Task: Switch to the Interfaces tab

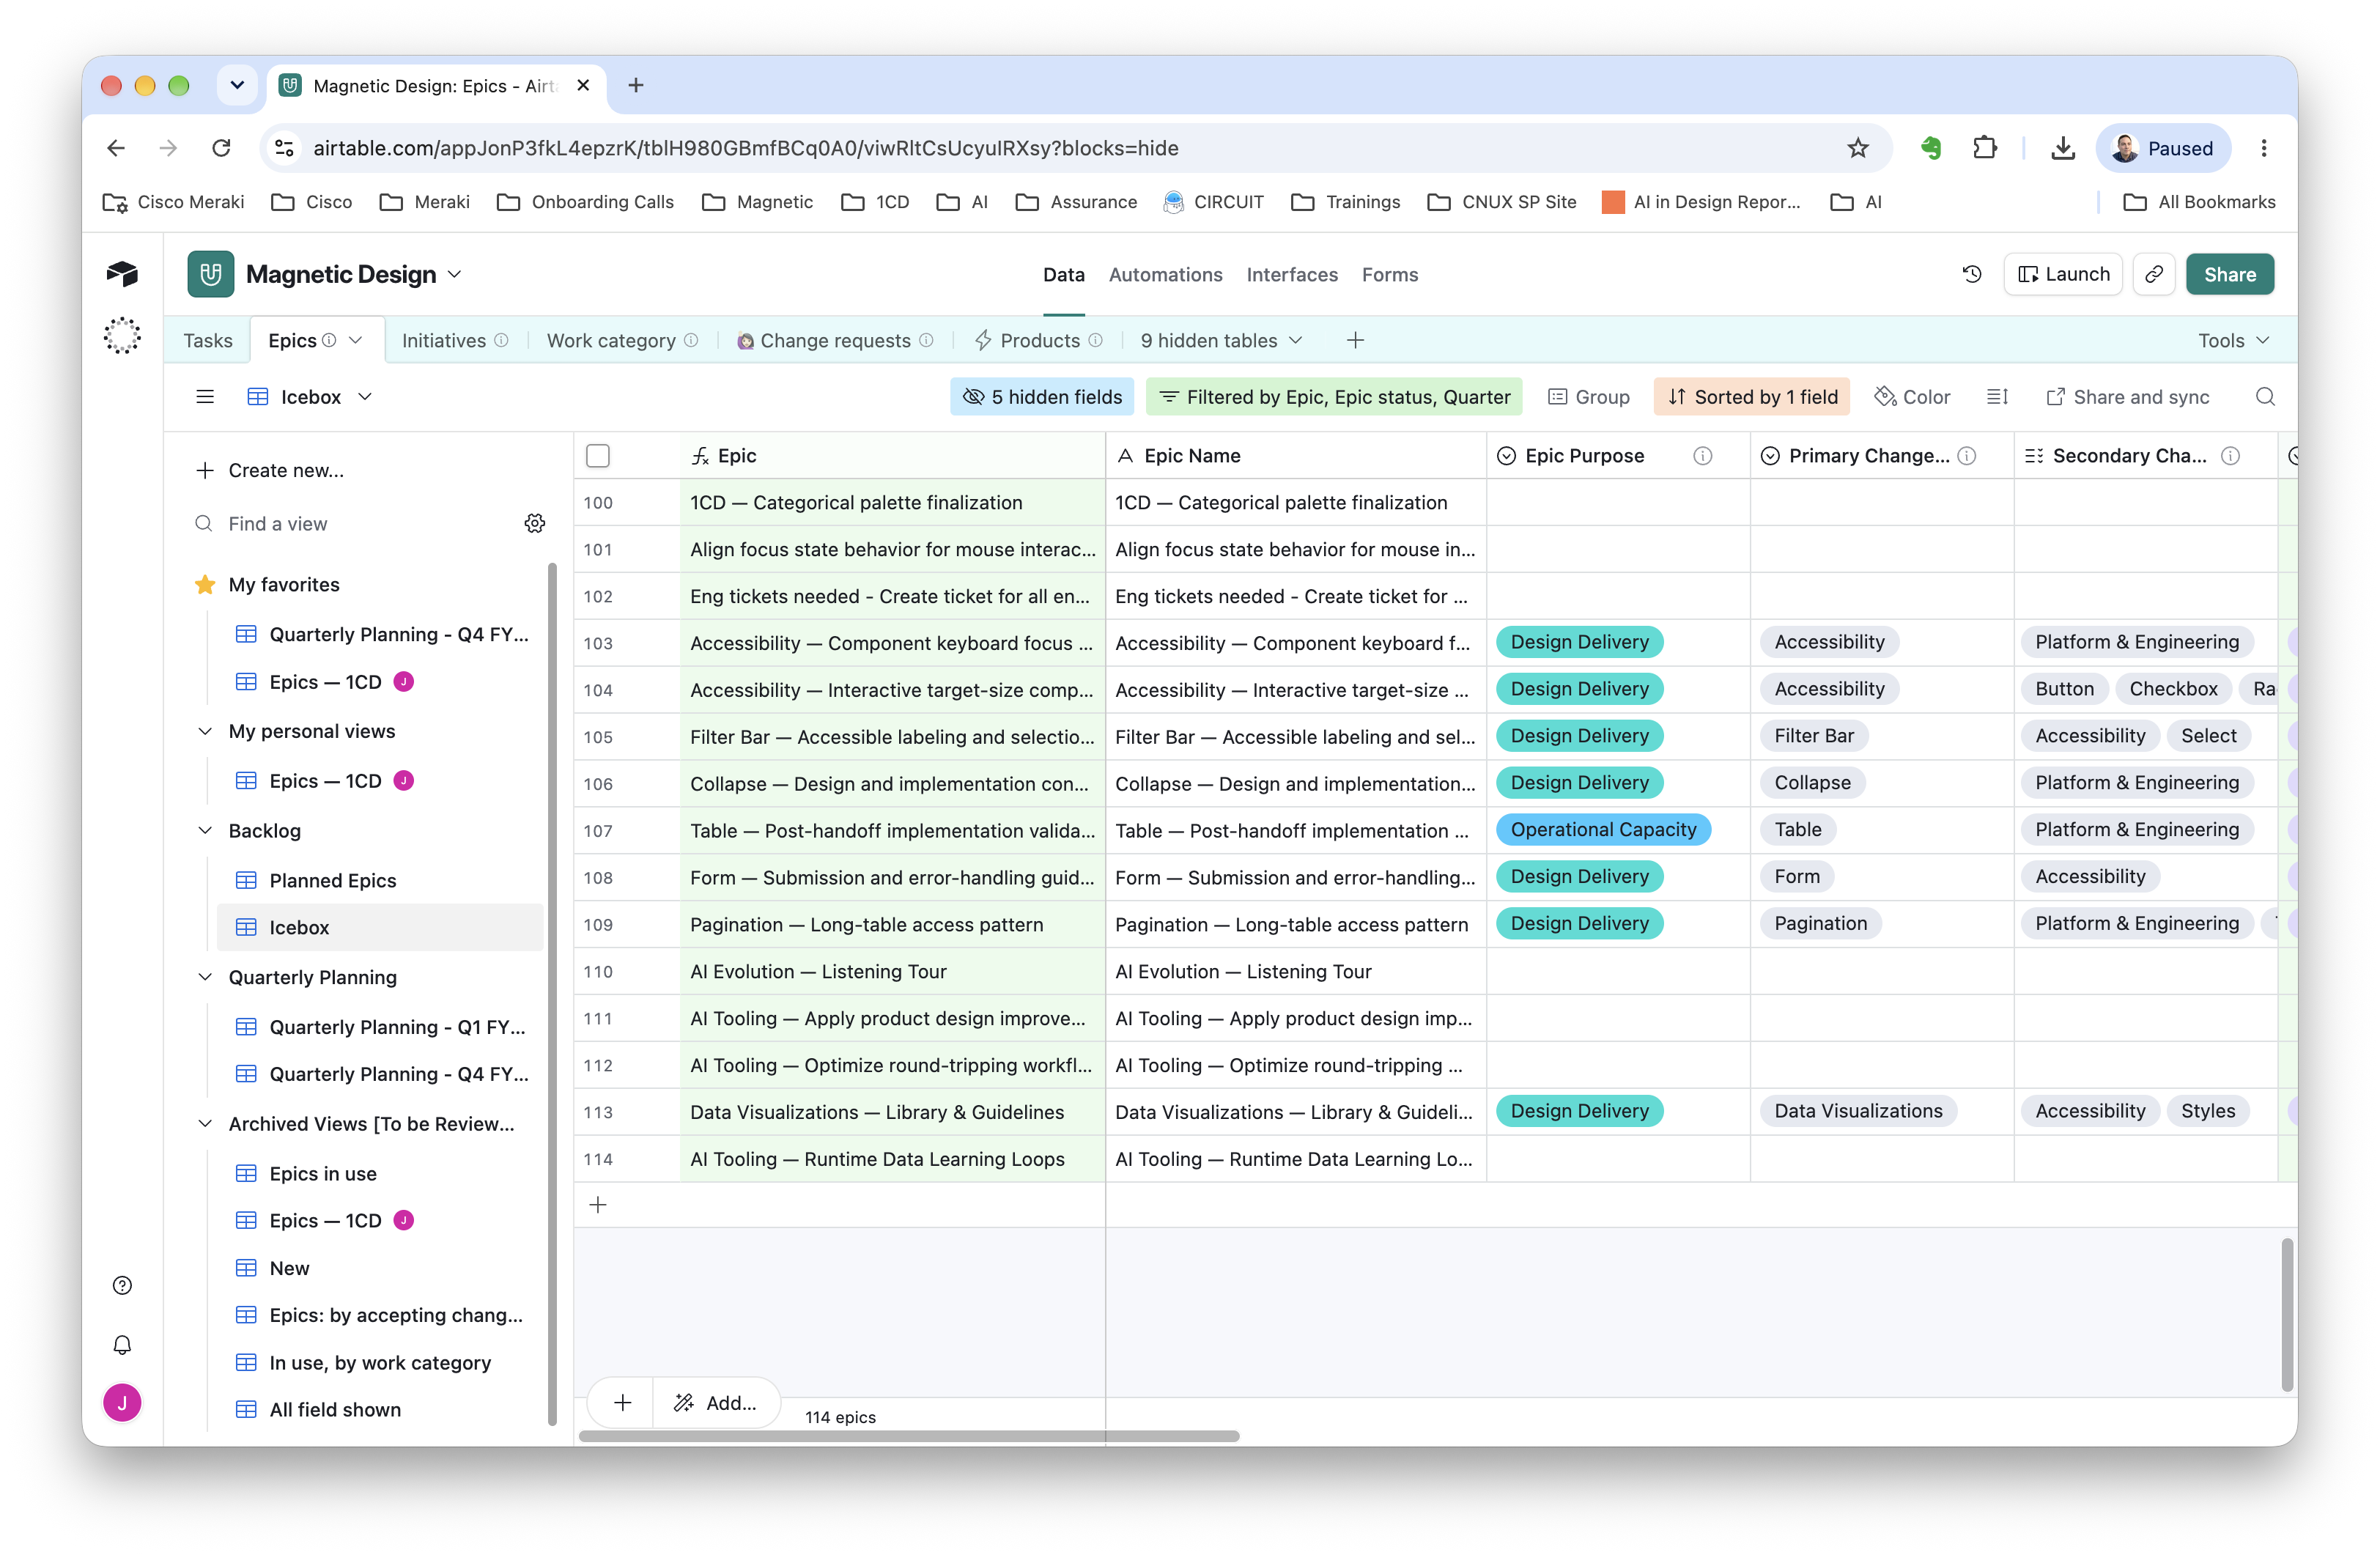Action: click(1291, 274)
